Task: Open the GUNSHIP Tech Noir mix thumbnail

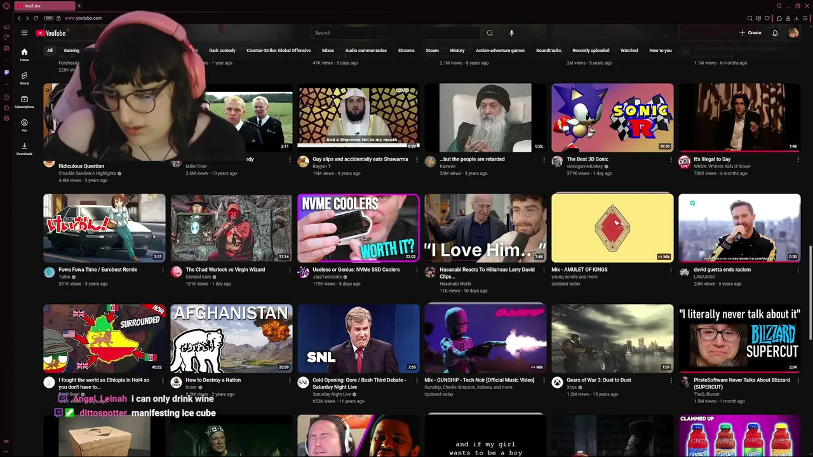Action: pos(485,338)
